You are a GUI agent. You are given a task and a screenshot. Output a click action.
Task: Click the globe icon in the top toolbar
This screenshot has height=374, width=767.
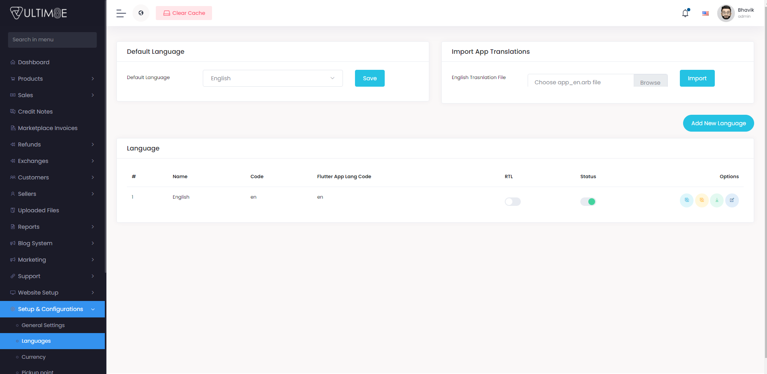pos(141,13)
